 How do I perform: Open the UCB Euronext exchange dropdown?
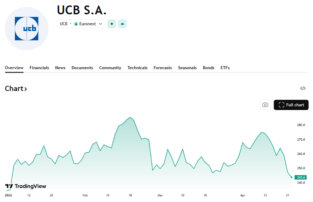81,24
